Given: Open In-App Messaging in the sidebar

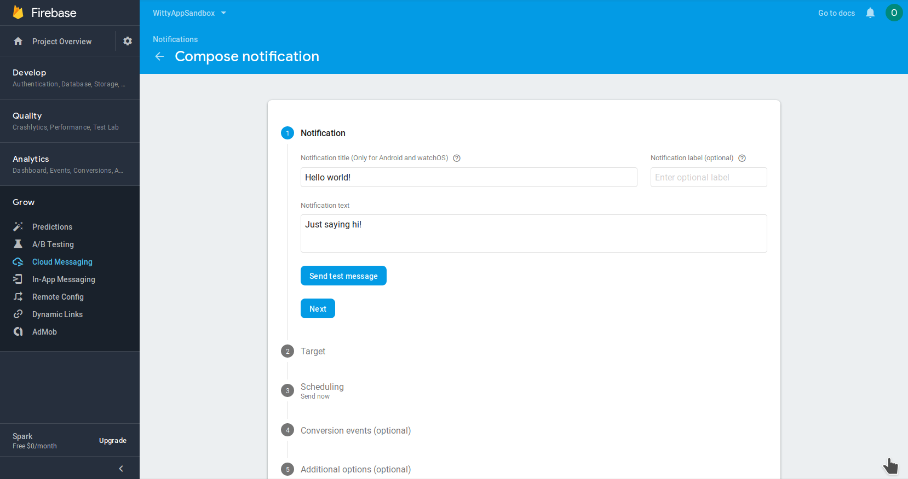Looking at the screenshot, I should 64,279.
